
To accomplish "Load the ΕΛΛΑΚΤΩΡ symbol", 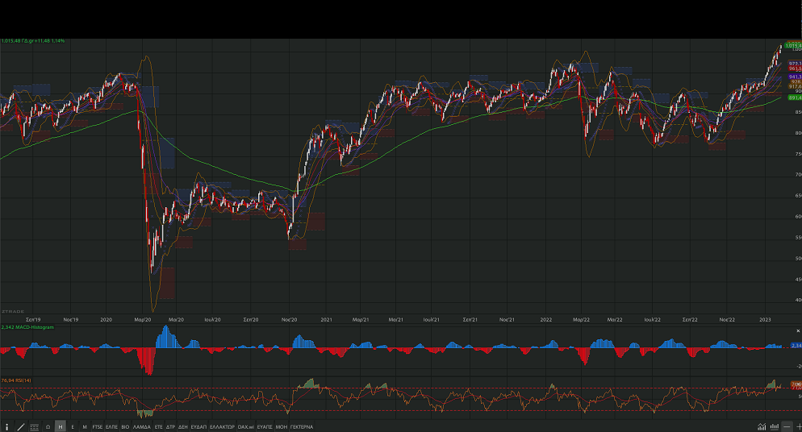I will [222, 427].
